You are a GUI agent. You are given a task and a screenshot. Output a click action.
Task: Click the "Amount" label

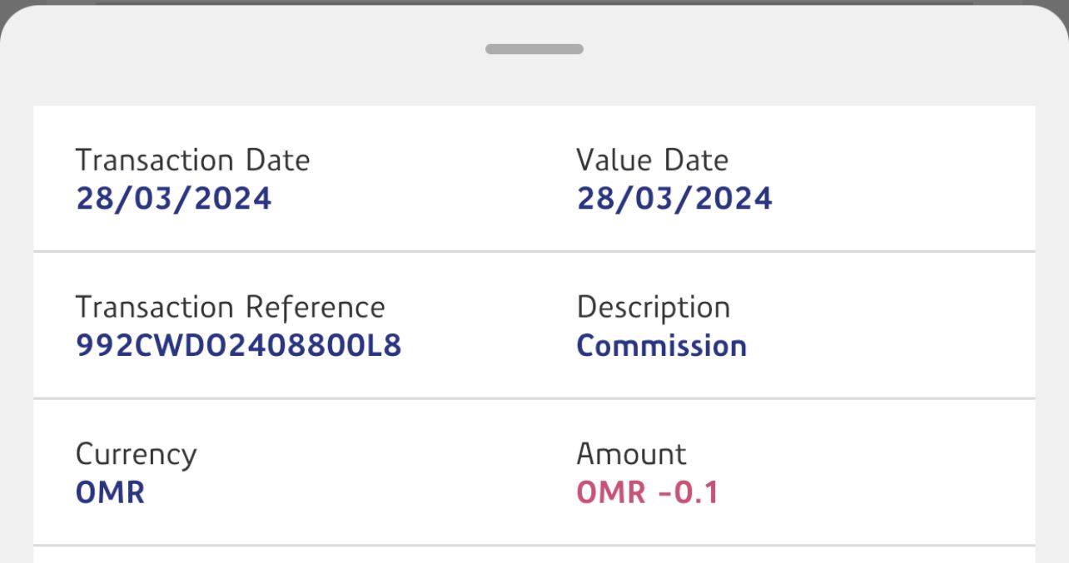coord(631,454)
